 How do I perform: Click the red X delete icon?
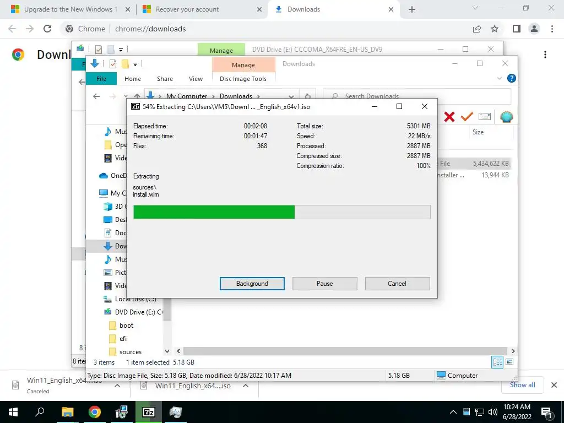pos(449,117)
